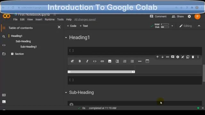Open Find and replace sidebar icon

(x=4, y=36)
